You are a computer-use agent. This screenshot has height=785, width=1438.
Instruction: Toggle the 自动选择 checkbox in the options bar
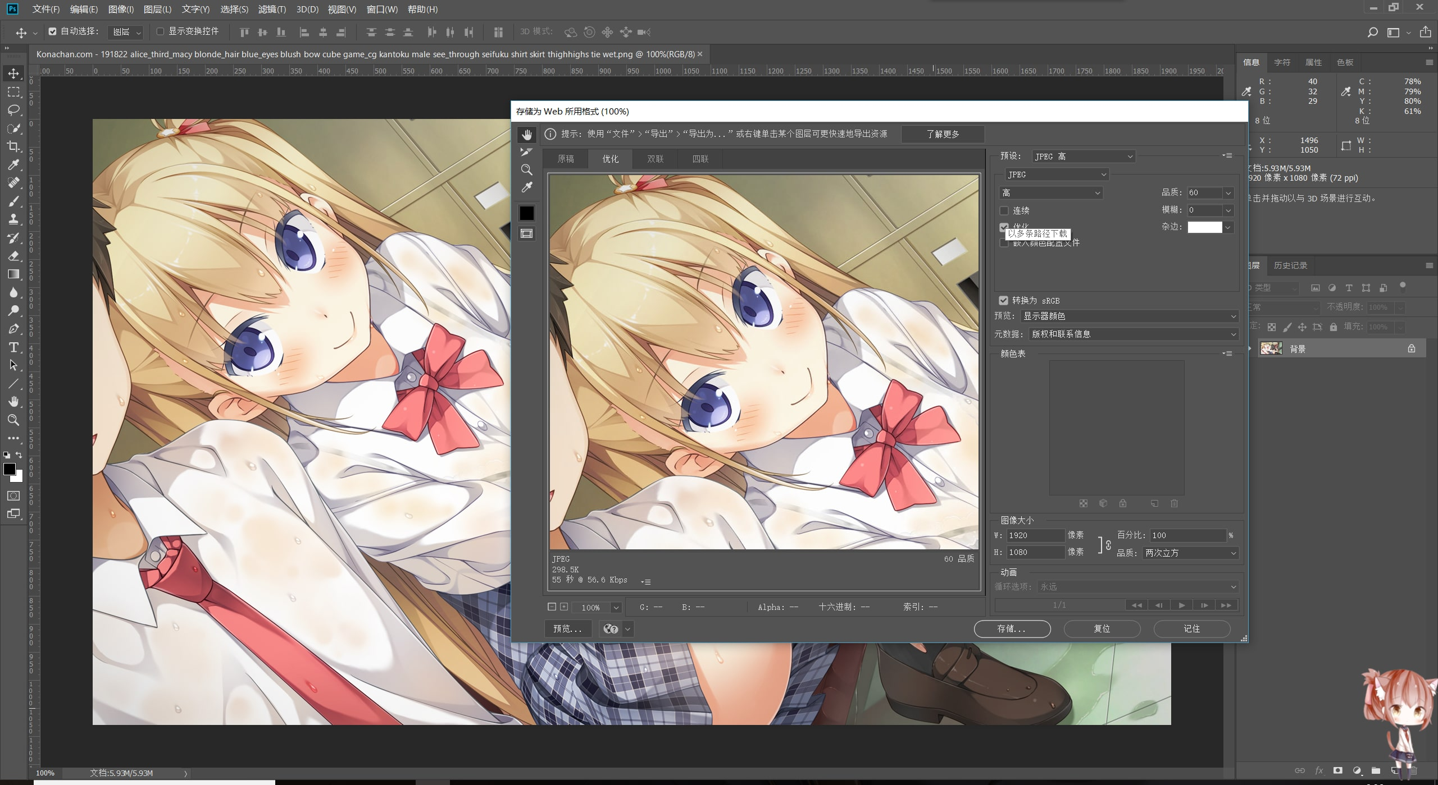pyautogui.click(x=53, y=31)
